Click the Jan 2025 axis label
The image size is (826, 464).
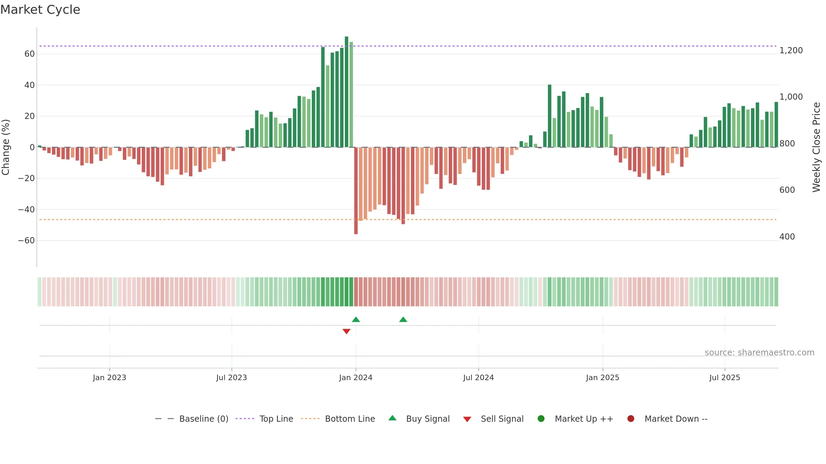[x=603, y=377]
